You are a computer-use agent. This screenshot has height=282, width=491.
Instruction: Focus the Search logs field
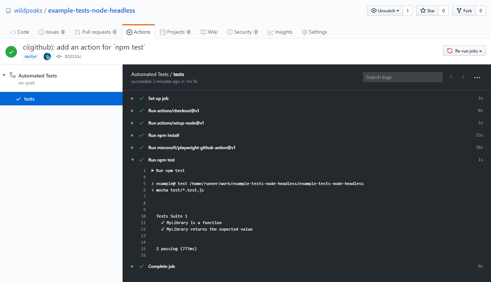[402, 77]
